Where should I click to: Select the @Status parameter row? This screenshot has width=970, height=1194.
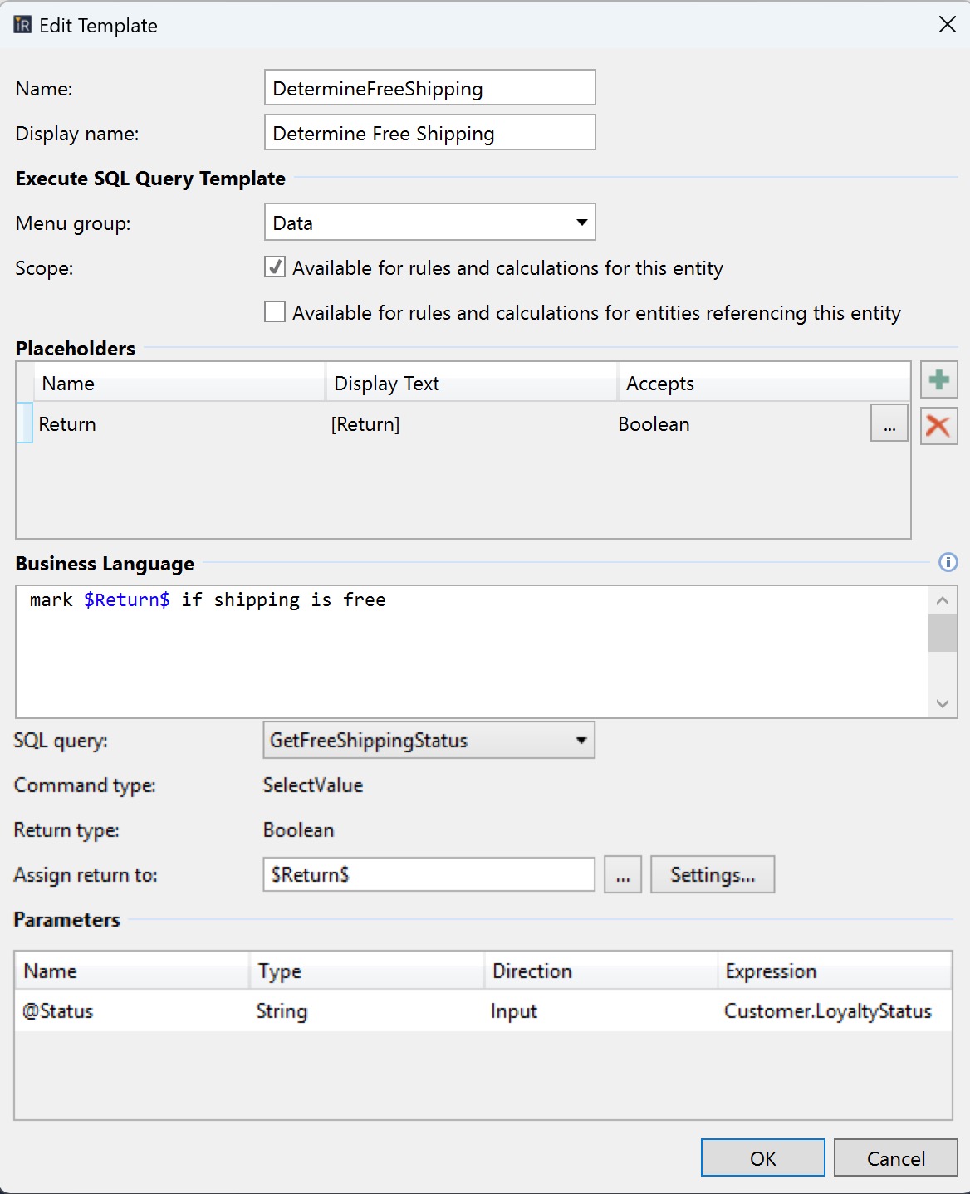[483, 1011]
